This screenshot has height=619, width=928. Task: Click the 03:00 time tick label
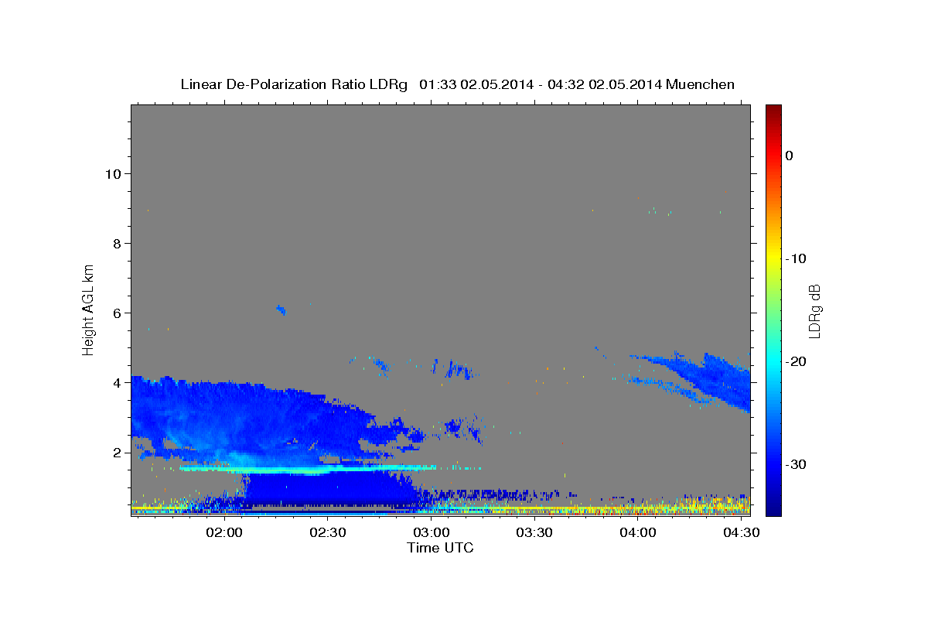click(431, 533)
